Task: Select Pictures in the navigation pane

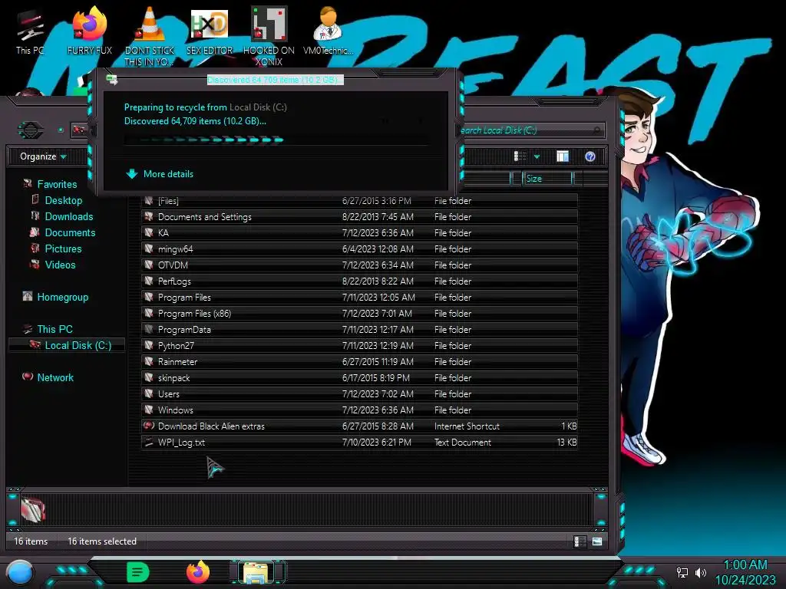Action: point(56,248)
